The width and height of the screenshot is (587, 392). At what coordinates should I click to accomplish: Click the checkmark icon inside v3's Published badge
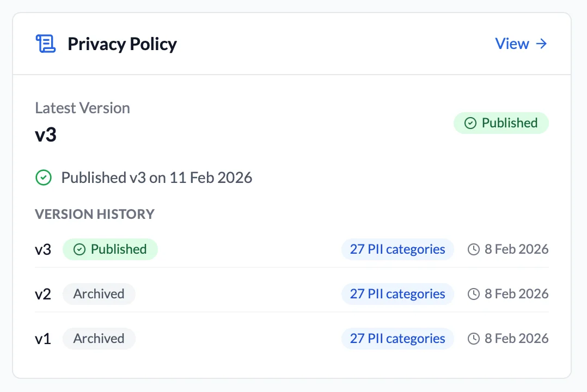[80, 249]
